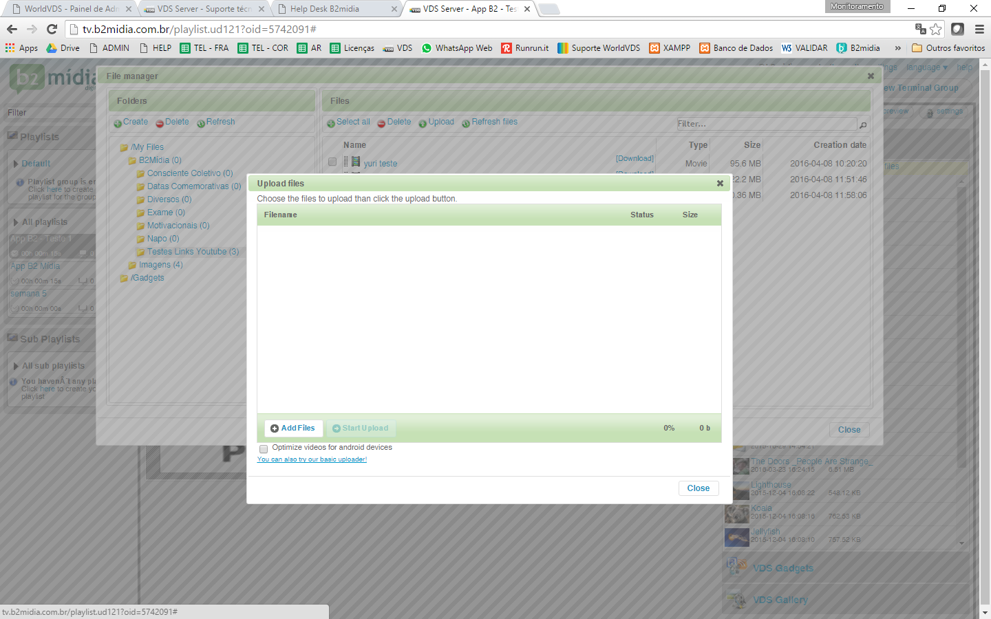Open the VALIDAR bookmark
The image size is (991, 619).
(804, 48)
